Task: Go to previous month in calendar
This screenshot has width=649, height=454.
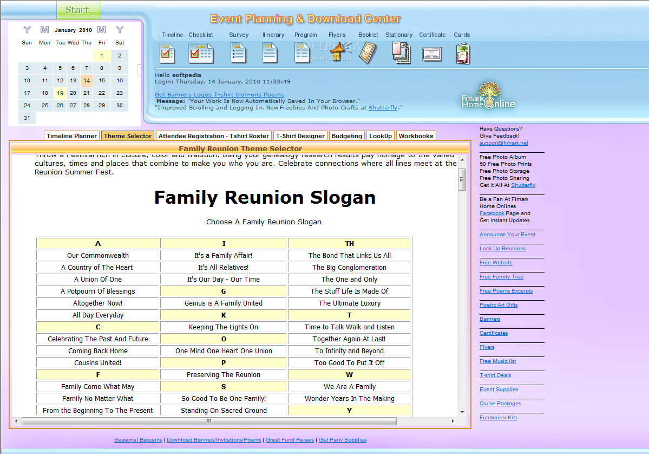Action: tap(45, 30)
